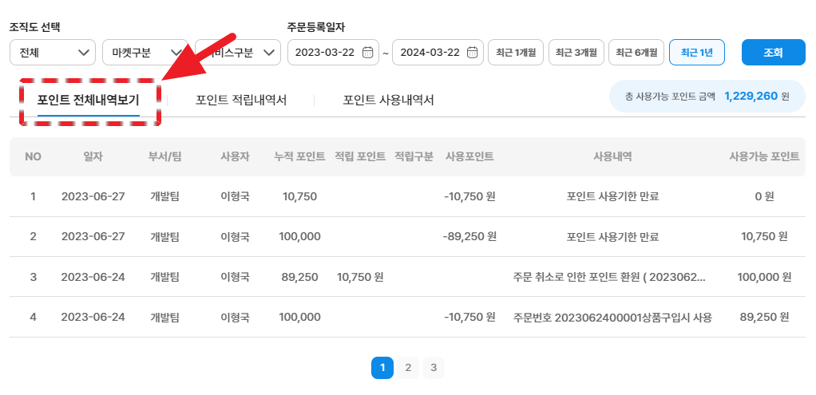Image resolution: width=816 pixels, height=395 pixels.
Task: Open the 포인트 적립내역서 tab
Action: (241, 101)
